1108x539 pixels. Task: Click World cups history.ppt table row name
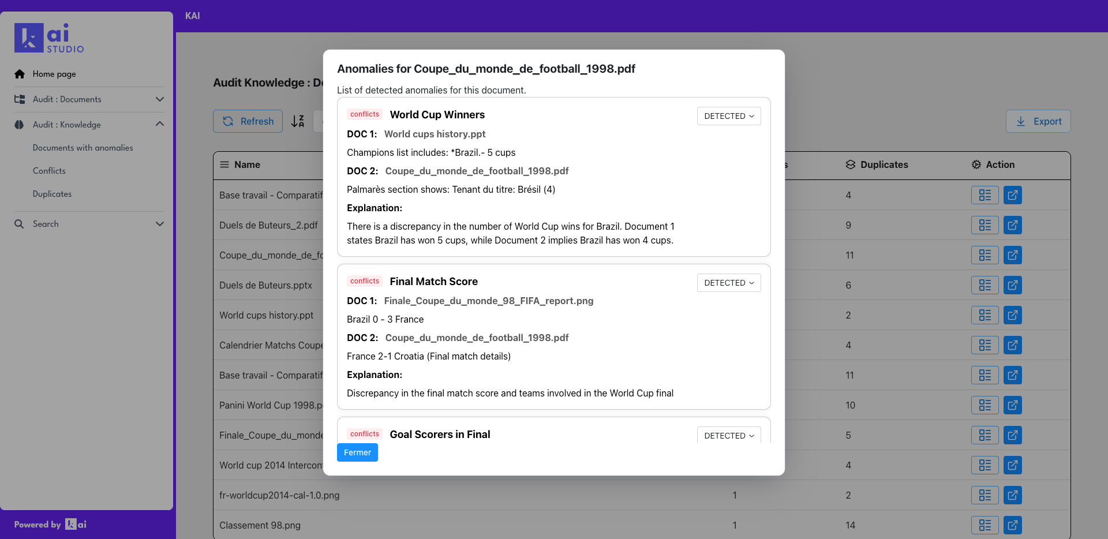click(267, 315)
